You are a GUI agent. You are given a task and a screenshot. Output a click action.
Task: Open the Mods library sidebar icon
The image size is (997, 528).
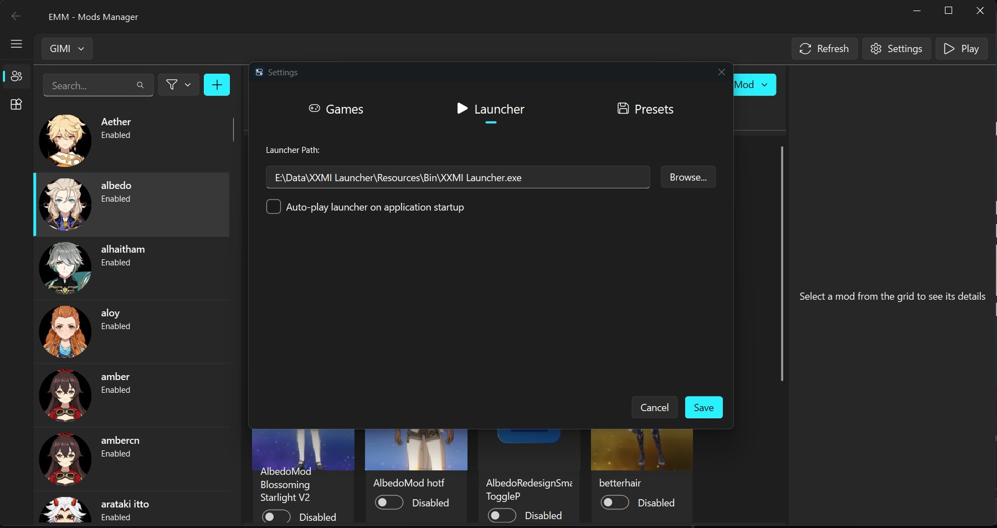coord(16,104)
